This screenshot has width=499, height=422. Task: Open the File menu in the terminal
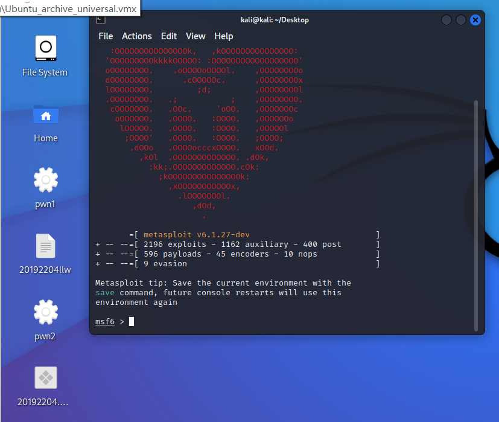(x=106, y=36)
